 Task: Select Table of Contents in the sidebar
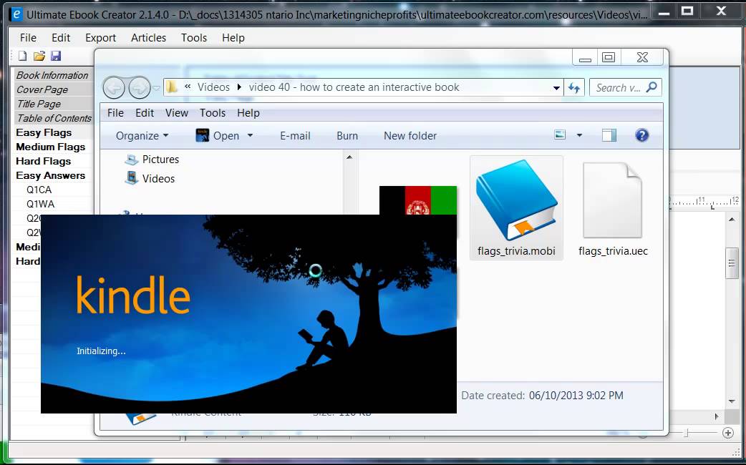point(54,118)
